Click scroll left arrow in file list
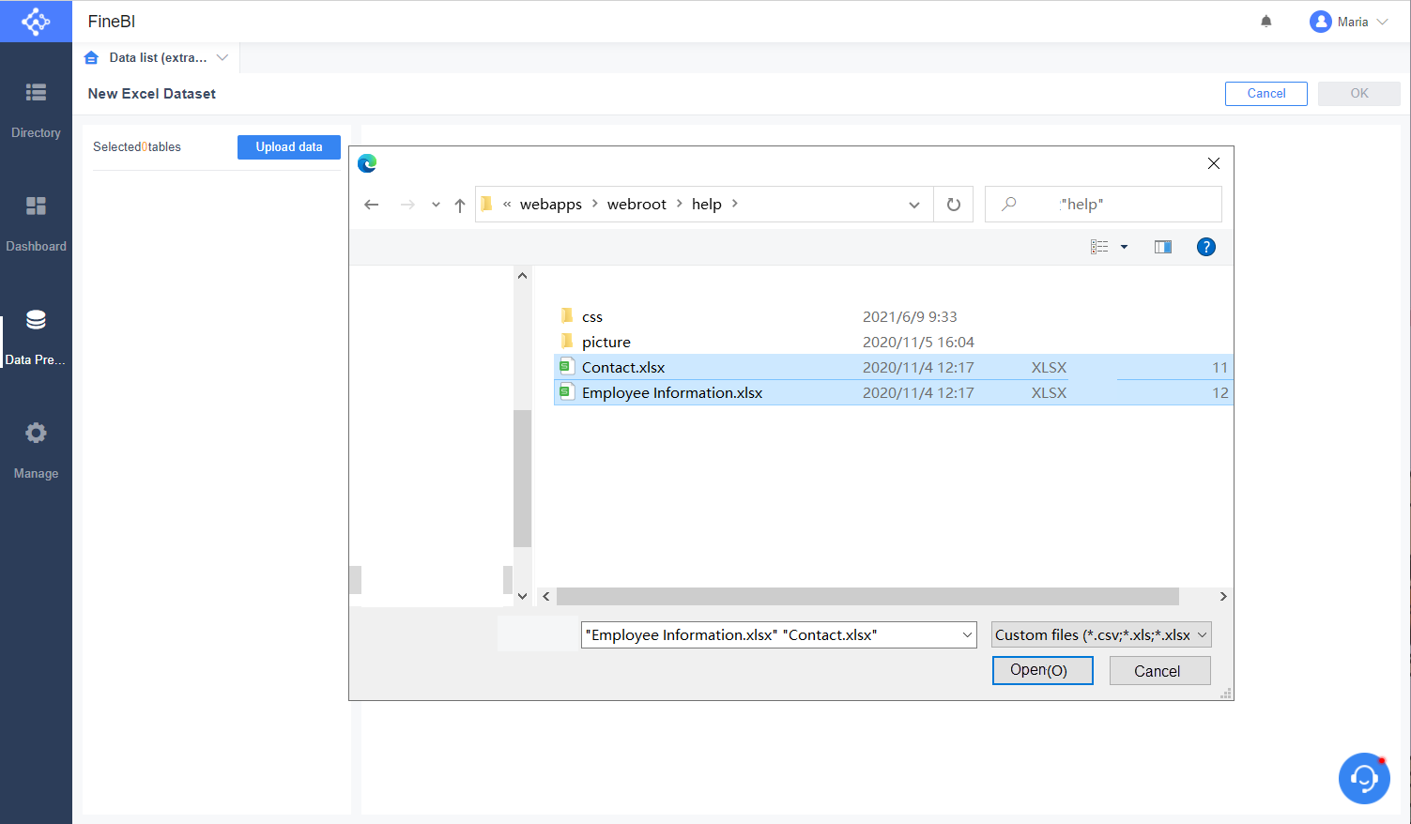This screenshot has width=1411, height=824. click(546, 597)
